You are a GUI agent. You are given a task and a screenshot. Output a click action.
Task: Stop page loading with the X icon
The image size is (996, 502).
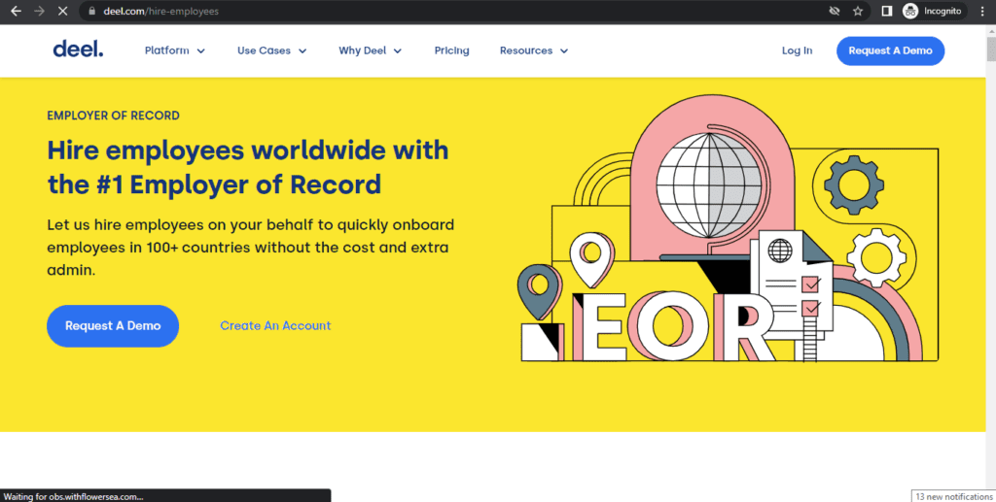pos(62,11)
